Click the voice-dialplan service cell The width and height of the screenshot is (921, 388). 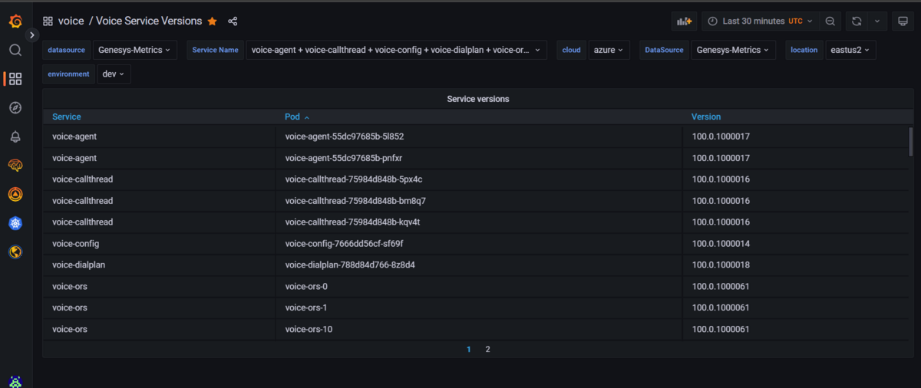pos(160,265)
